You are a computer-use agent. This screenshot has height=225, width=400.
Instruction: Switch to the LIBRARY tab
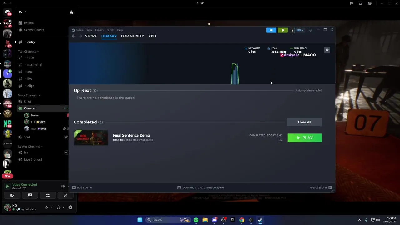(x=109, y=36)
